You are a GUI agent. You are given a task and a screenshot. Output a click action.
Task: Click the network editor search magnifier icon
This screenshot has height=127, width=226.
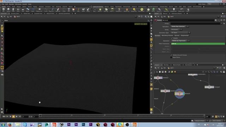(x=221, y=72)
